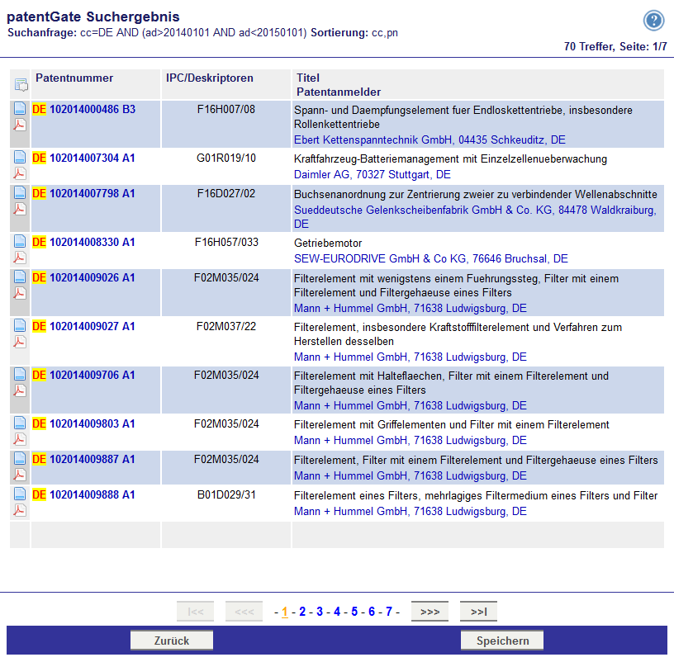Open document view icon for DE 102014009803 A1

20,423
